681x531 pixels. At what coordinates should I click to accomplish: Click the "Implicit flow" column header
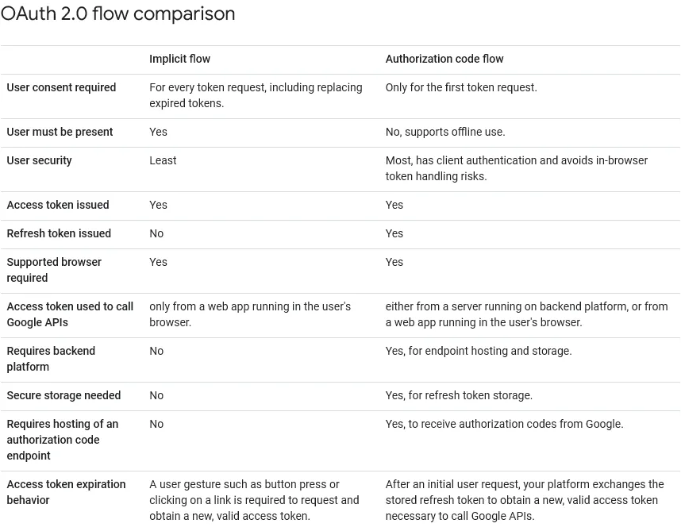pos(179,59)
